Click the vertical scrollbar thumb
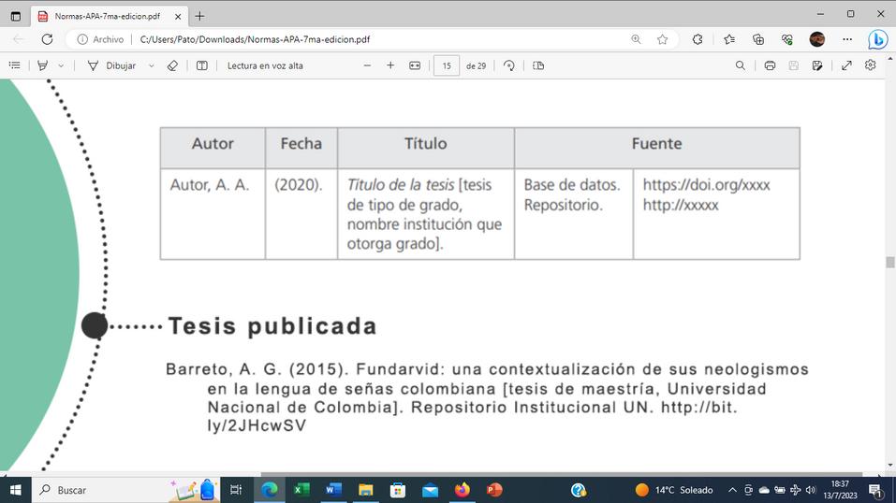896x503 pixels. pos(889,262)
